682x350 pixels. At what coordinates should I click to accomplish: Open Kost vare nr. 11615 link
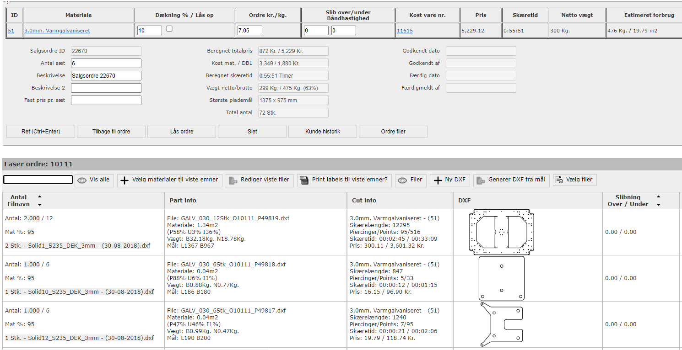tap(405, 31)
